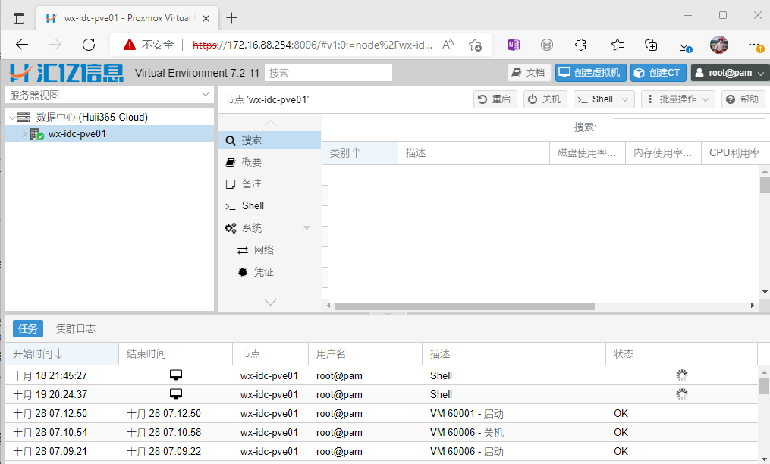Open the Documentation (文档) book icon

pos(517,73)
